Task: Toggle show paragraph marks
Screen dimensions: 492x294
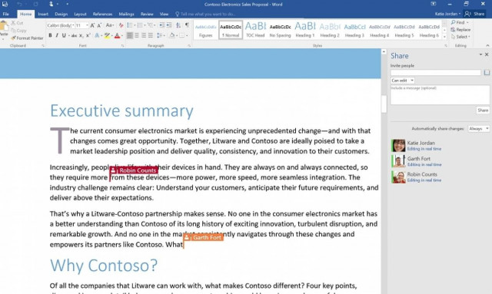Action: tap(187, 25)
